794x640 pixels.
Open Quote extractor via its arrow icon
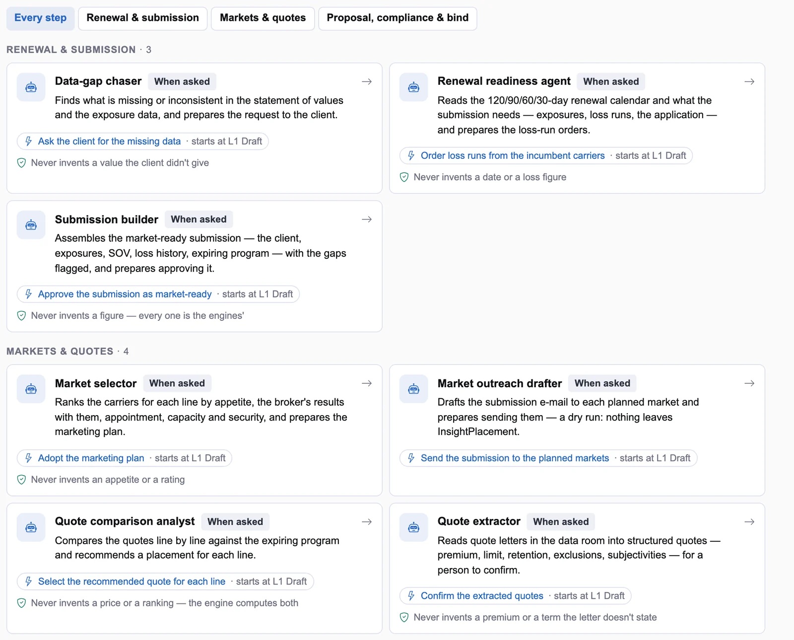(x=749, y=522)
